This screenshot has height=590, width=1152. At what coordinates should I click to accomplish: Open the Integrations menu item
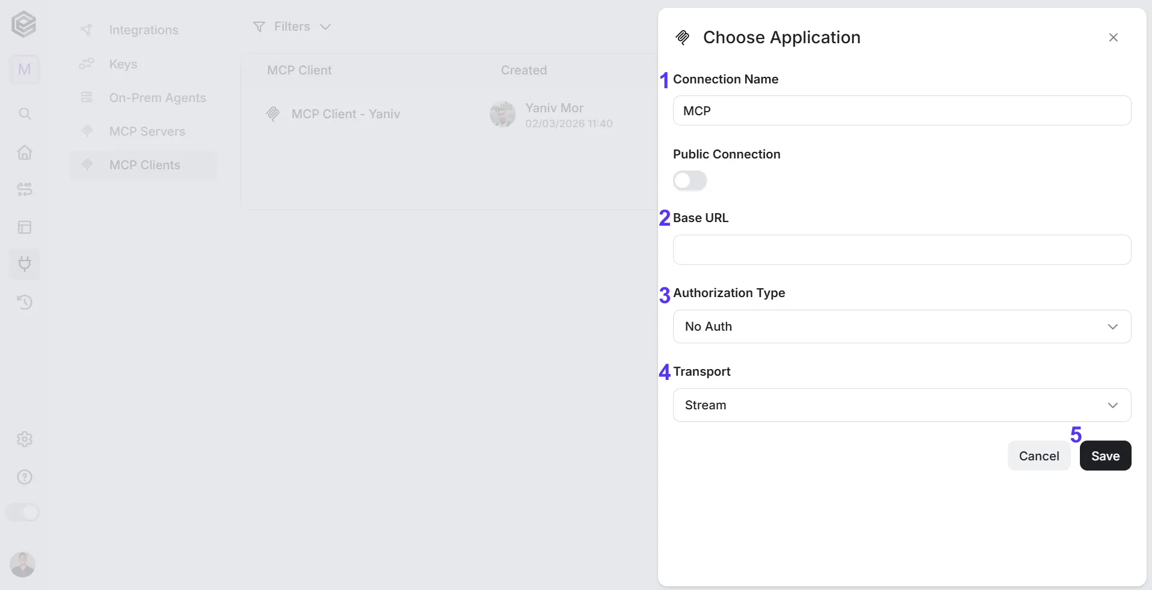click(x=143, y=30)
